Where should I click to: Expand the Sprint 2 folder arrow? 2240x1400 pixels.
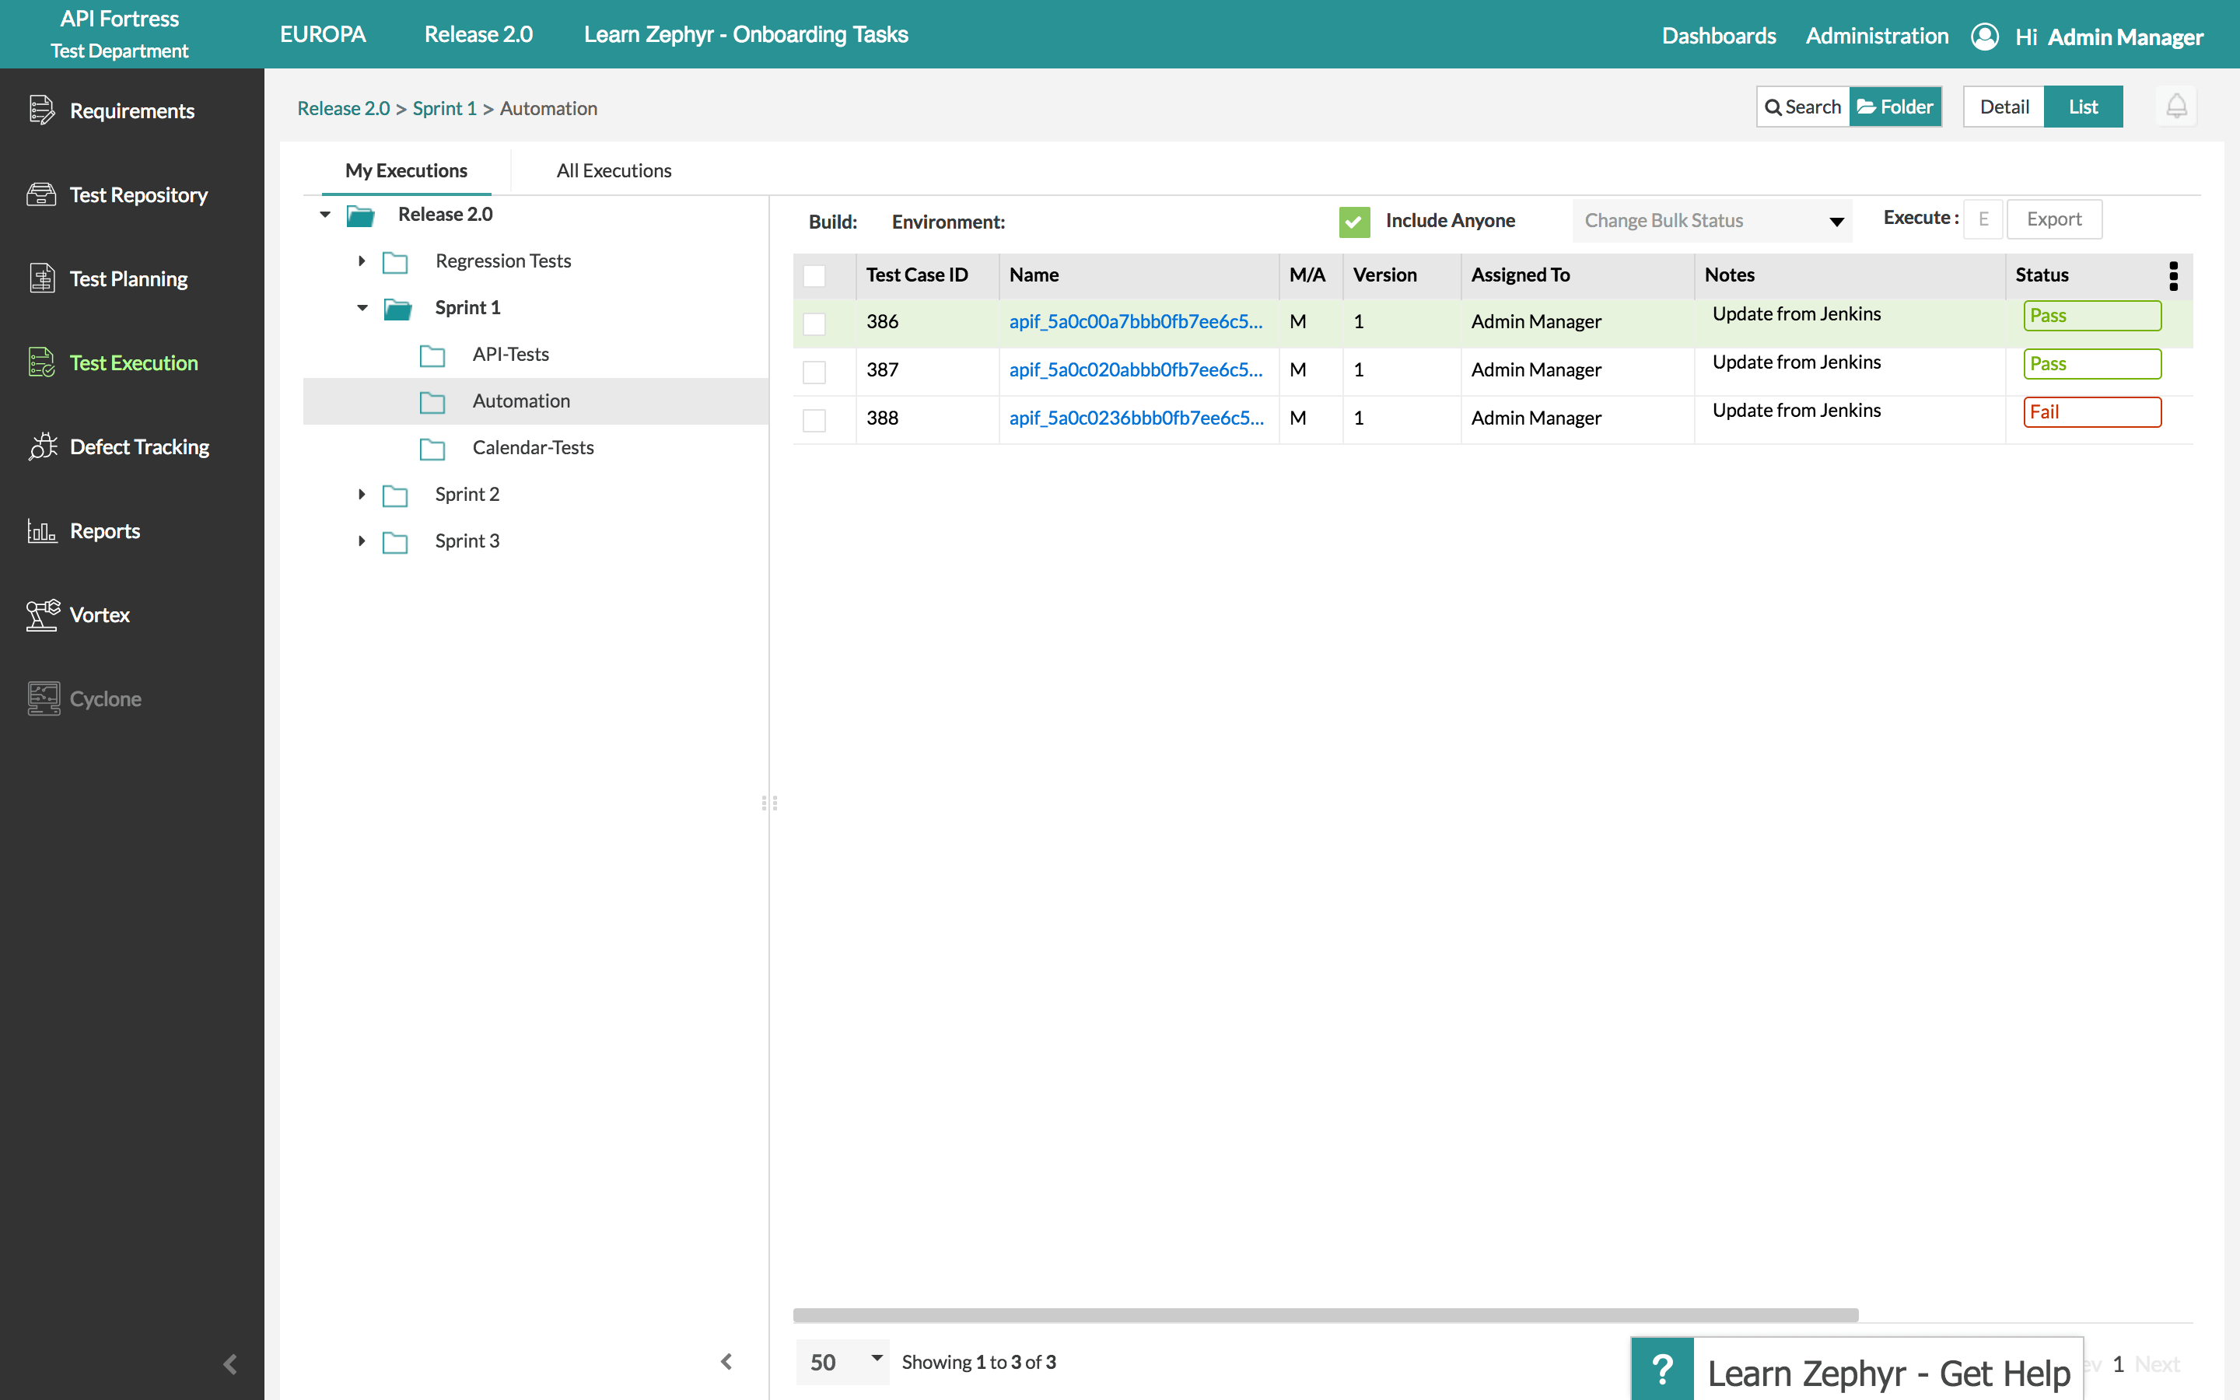[362, 495]
